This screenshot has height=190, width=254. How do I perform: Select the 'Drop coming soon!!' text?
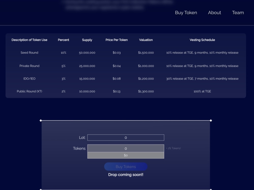click(x=126, y=175)
